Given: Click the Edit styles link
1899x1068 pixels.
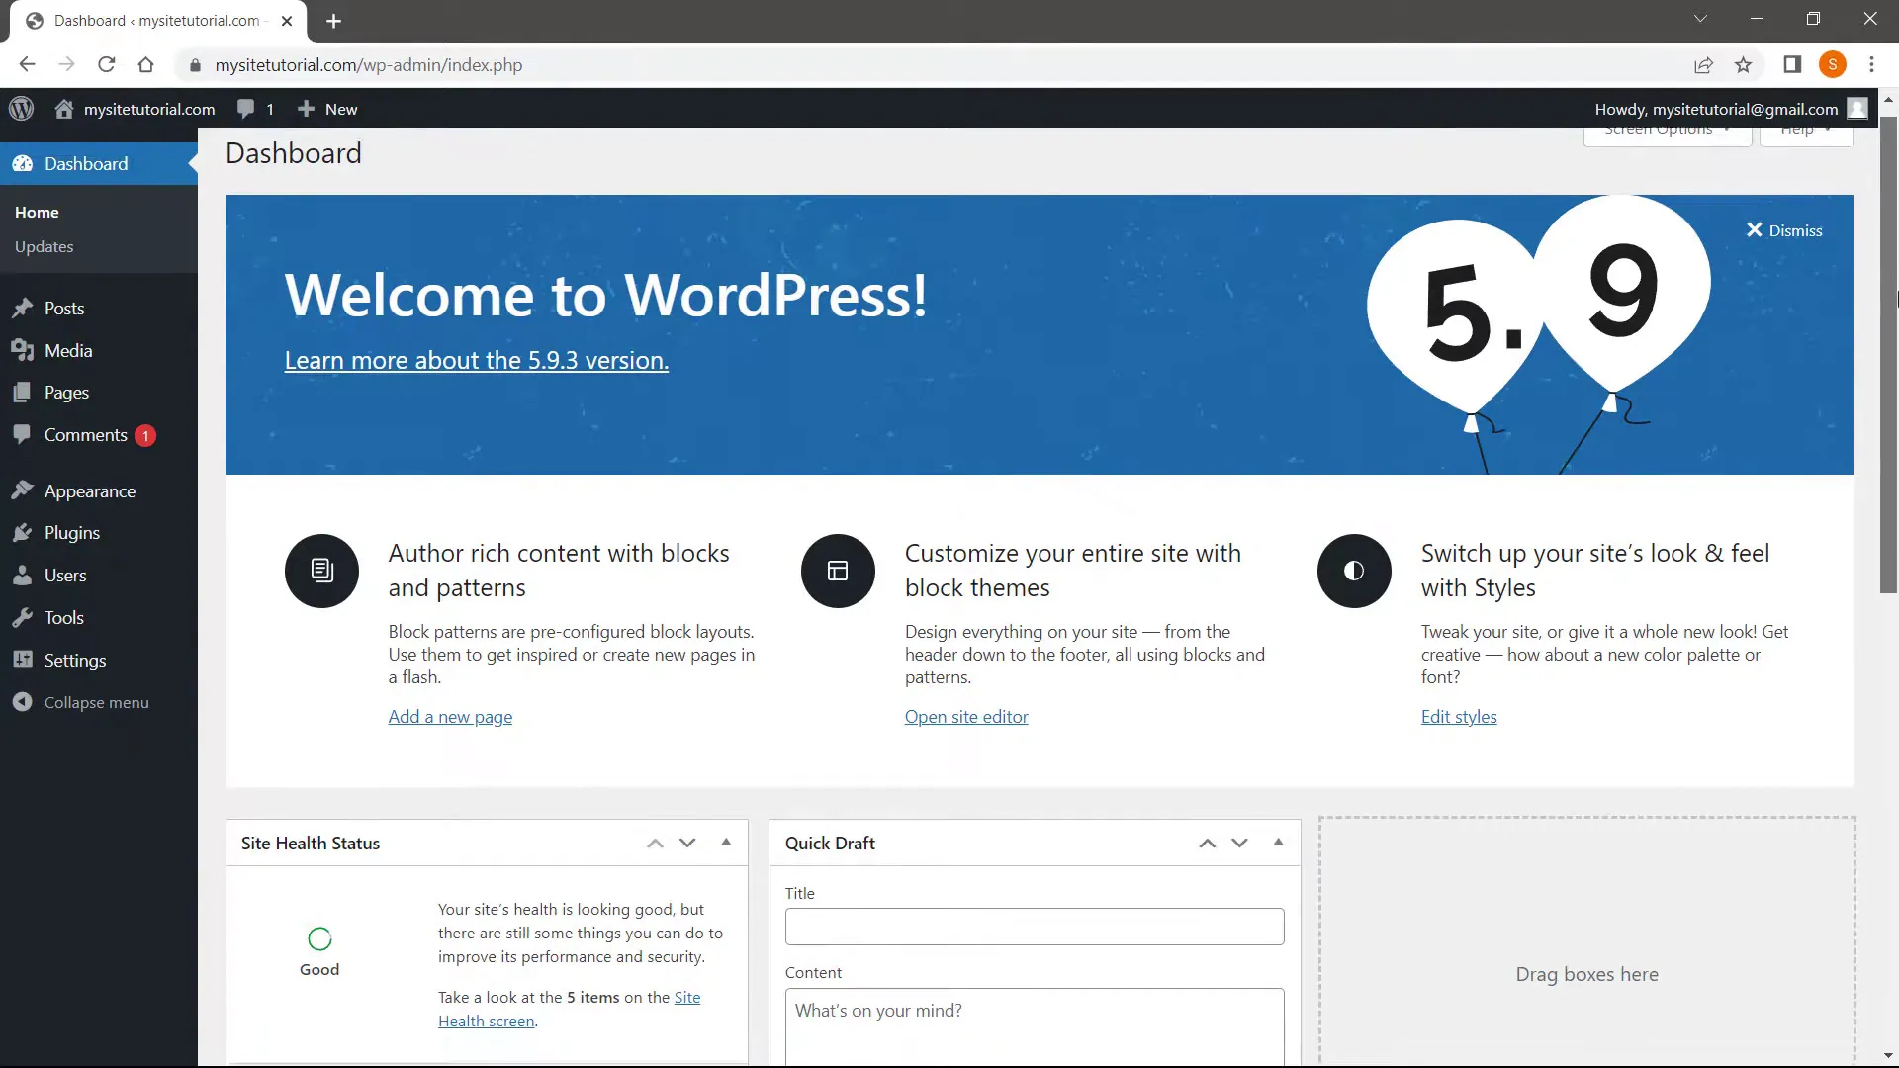Looking at the screenshot, I should (1459, 717).
